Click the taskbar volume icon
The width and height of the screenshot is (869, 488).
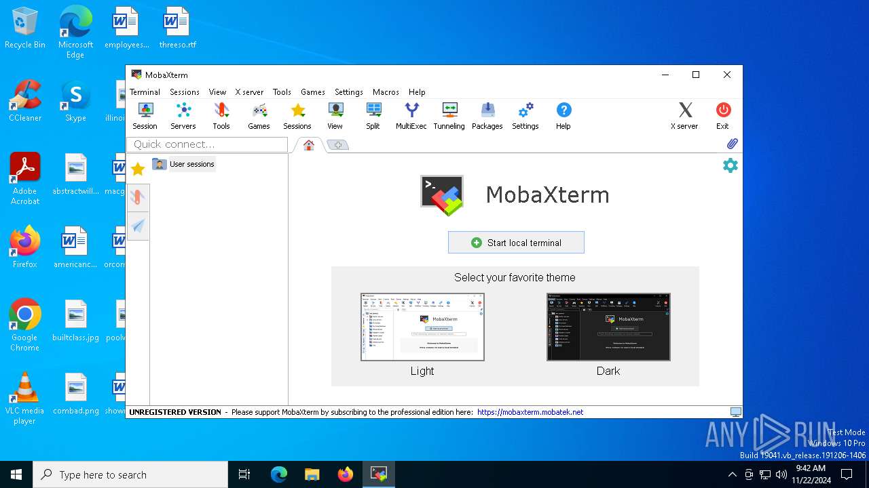(x=781, y=474)
